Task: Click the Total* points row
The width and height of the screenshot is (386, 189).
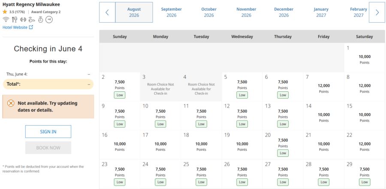Action: [48, 84]
